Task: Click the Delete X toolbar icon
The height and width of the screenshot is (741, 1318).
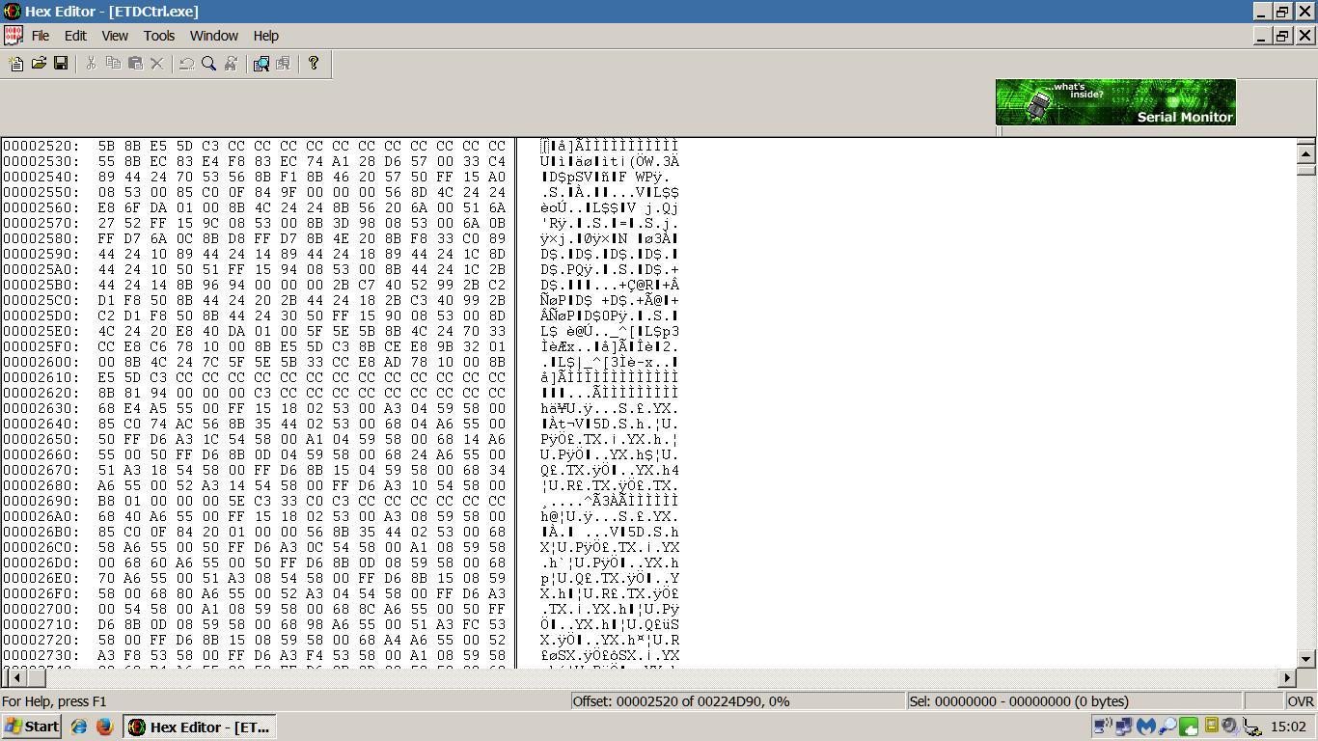Action: (157, 64)
